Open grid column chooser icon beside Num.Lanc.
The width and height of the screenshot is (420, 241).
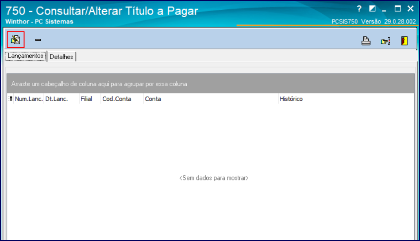[10, 99]
